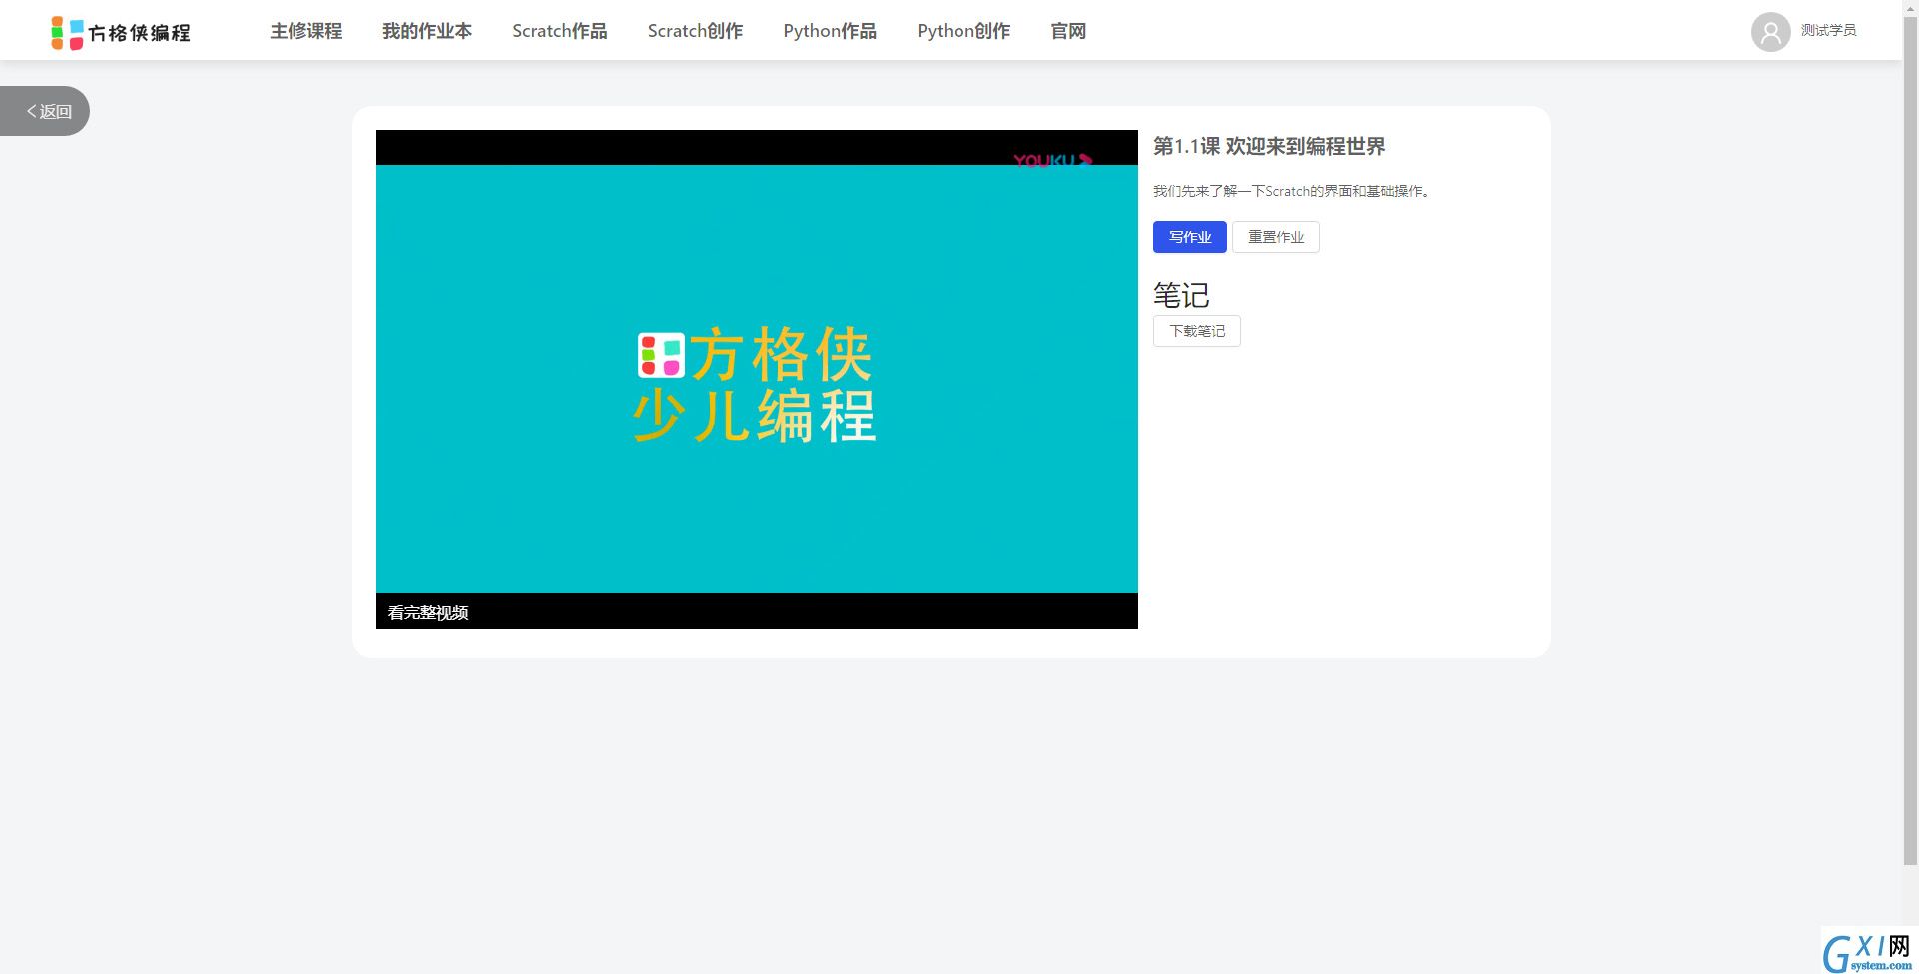Go to 我的作业本
The height and width of the screenshot is (974, 1919).
pyautogui.click(x=427, y=31)
